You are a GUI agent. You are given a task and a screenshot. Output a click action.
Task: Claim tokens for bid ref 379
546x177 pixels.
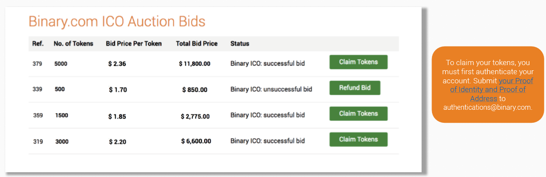pos(358,62)
